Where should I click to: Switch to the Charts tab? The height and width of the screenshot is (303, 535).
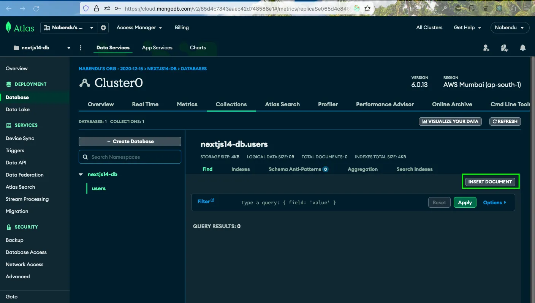tap(198, 48)
